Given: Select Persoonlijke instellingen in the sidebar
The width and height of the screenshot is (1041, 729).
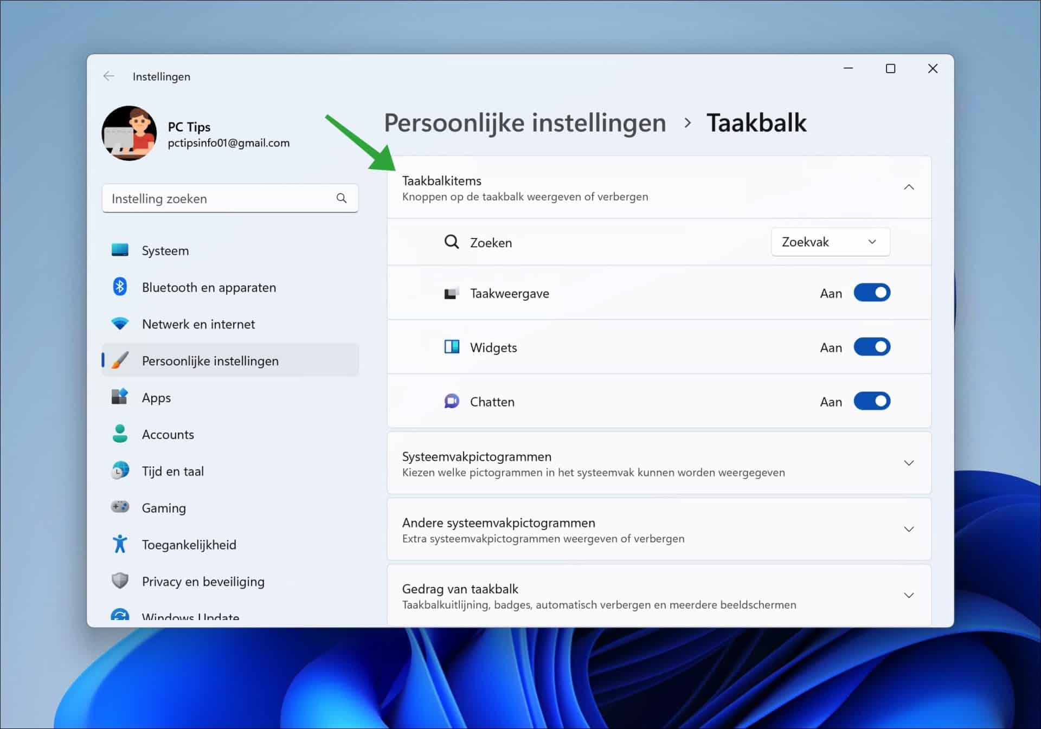Looking at the screenshot, I should [210, 360].
